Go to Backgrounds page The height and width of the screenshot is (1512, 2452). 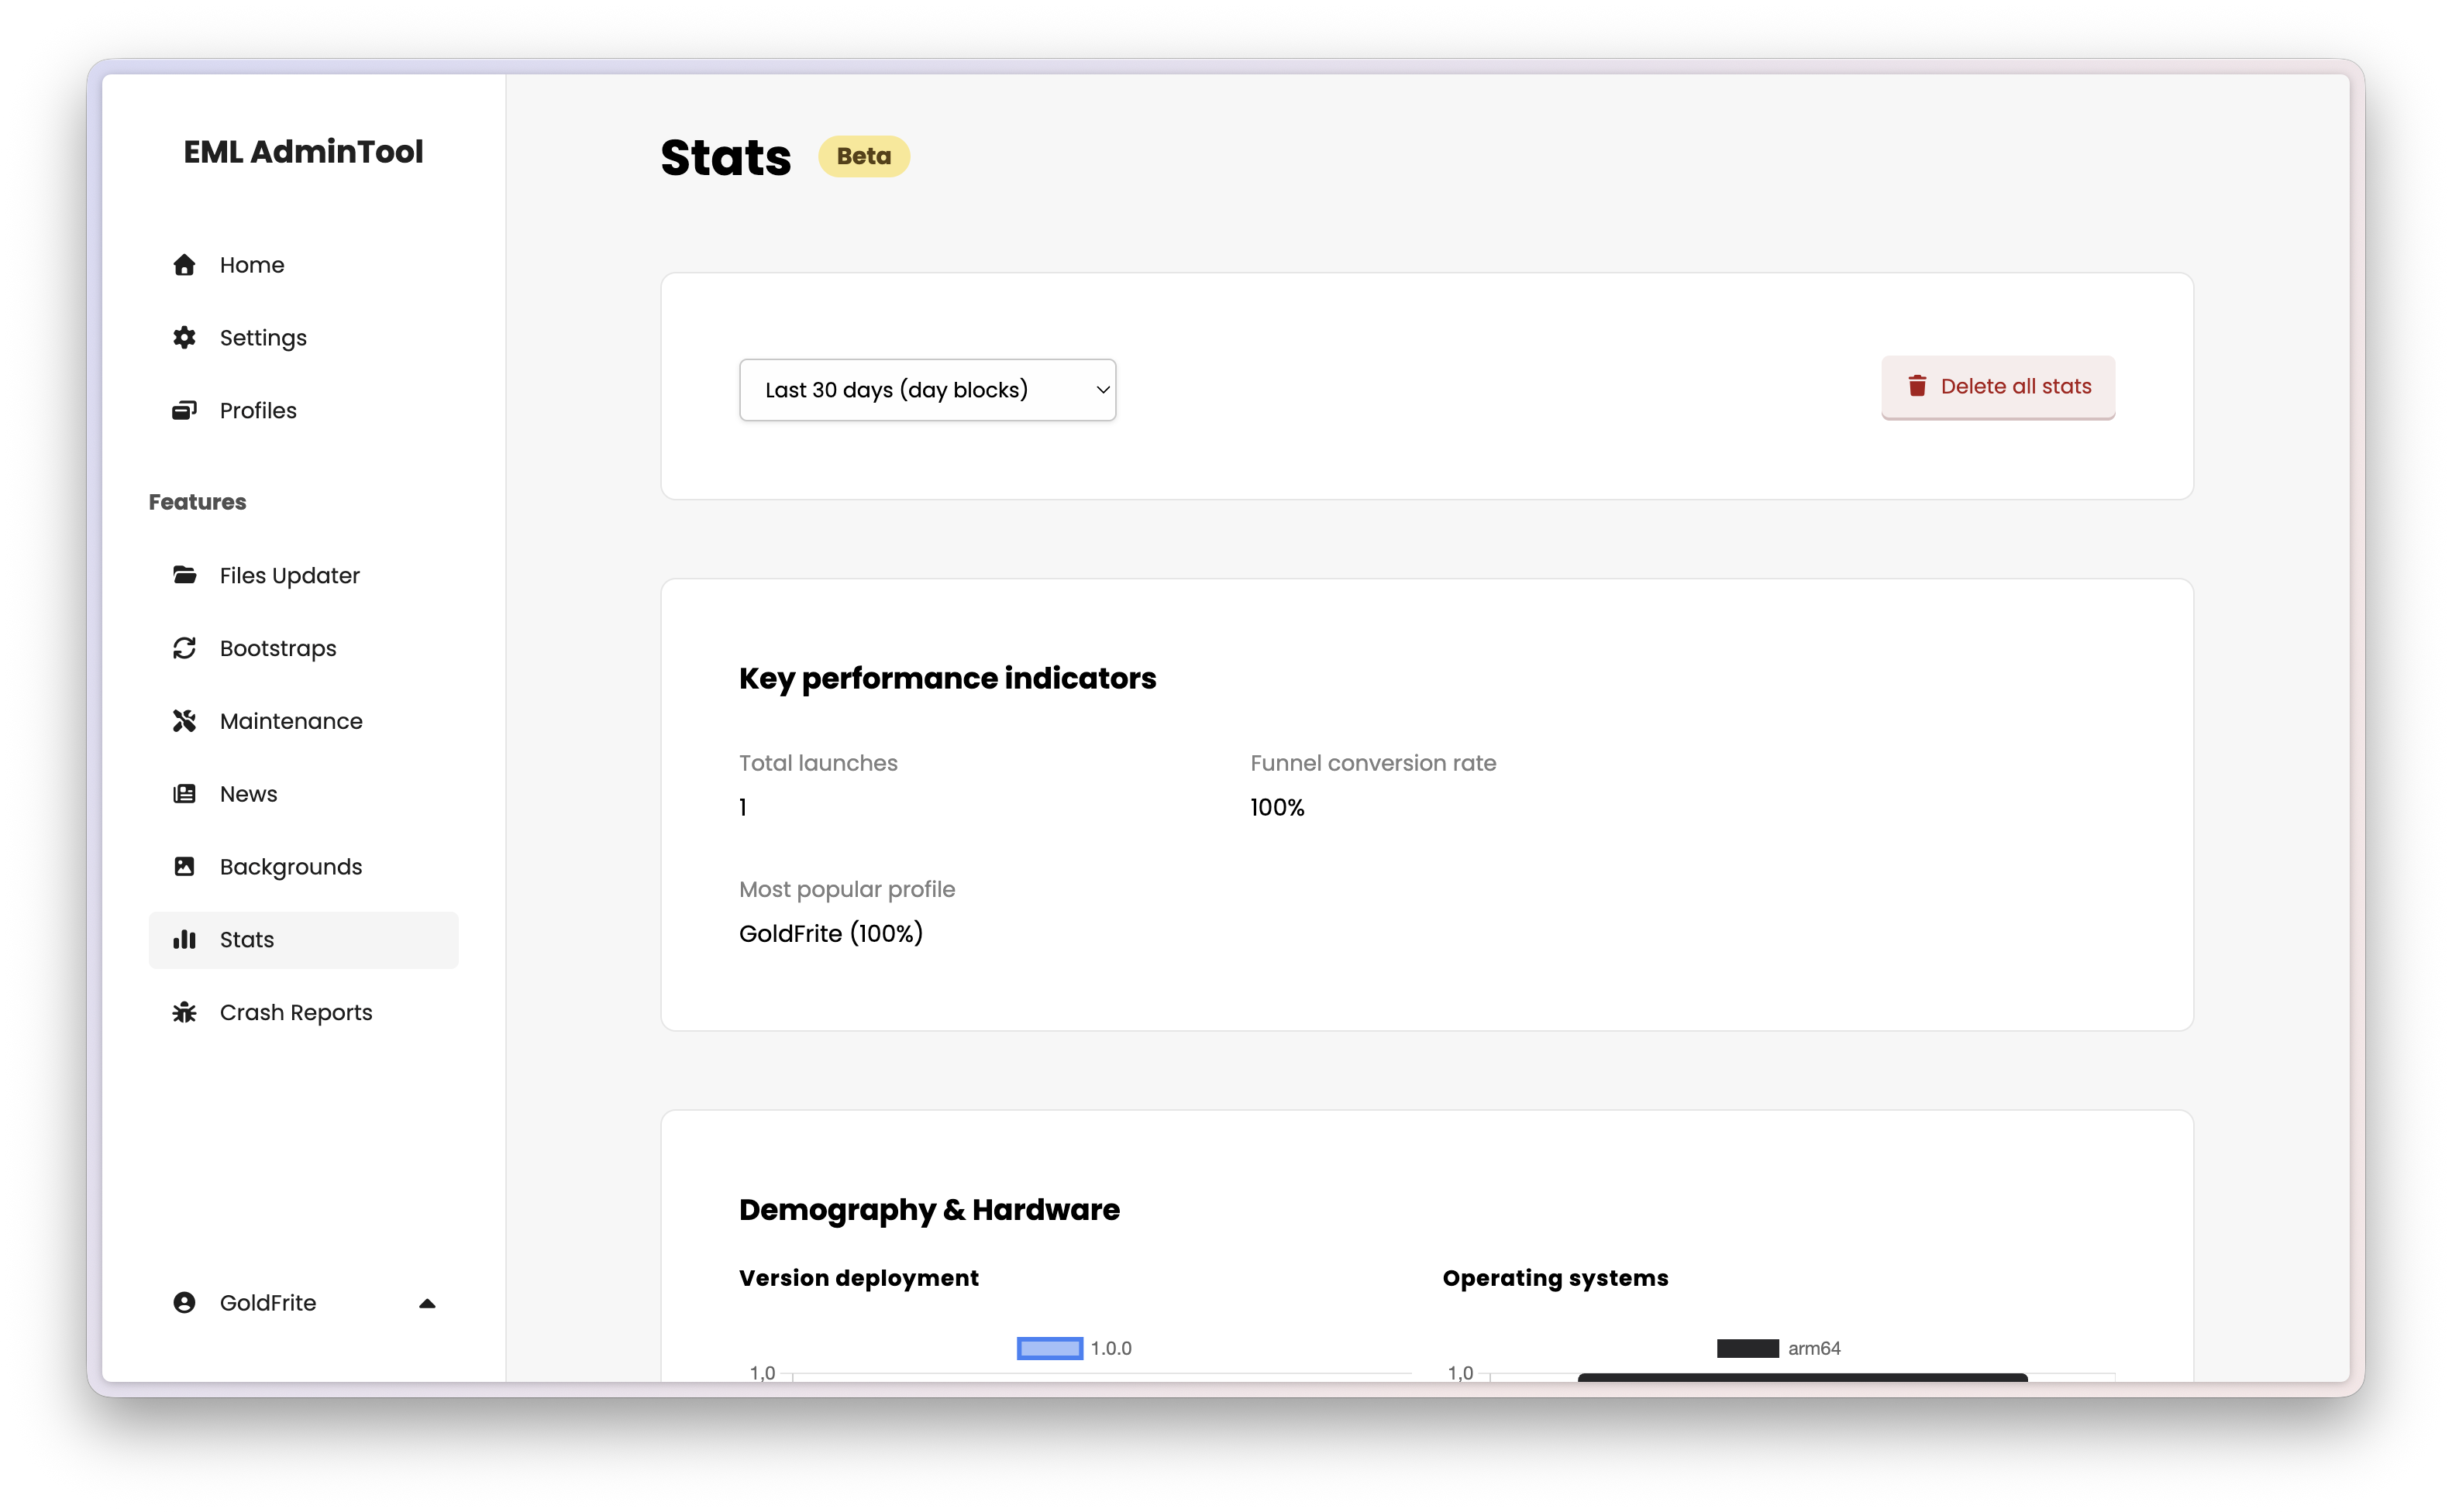303,867
